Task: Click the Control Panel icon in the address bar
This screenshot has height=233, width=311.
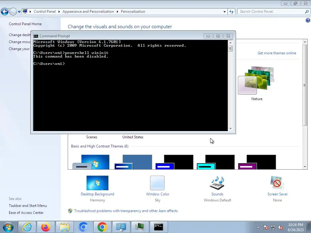Action: 25,11
